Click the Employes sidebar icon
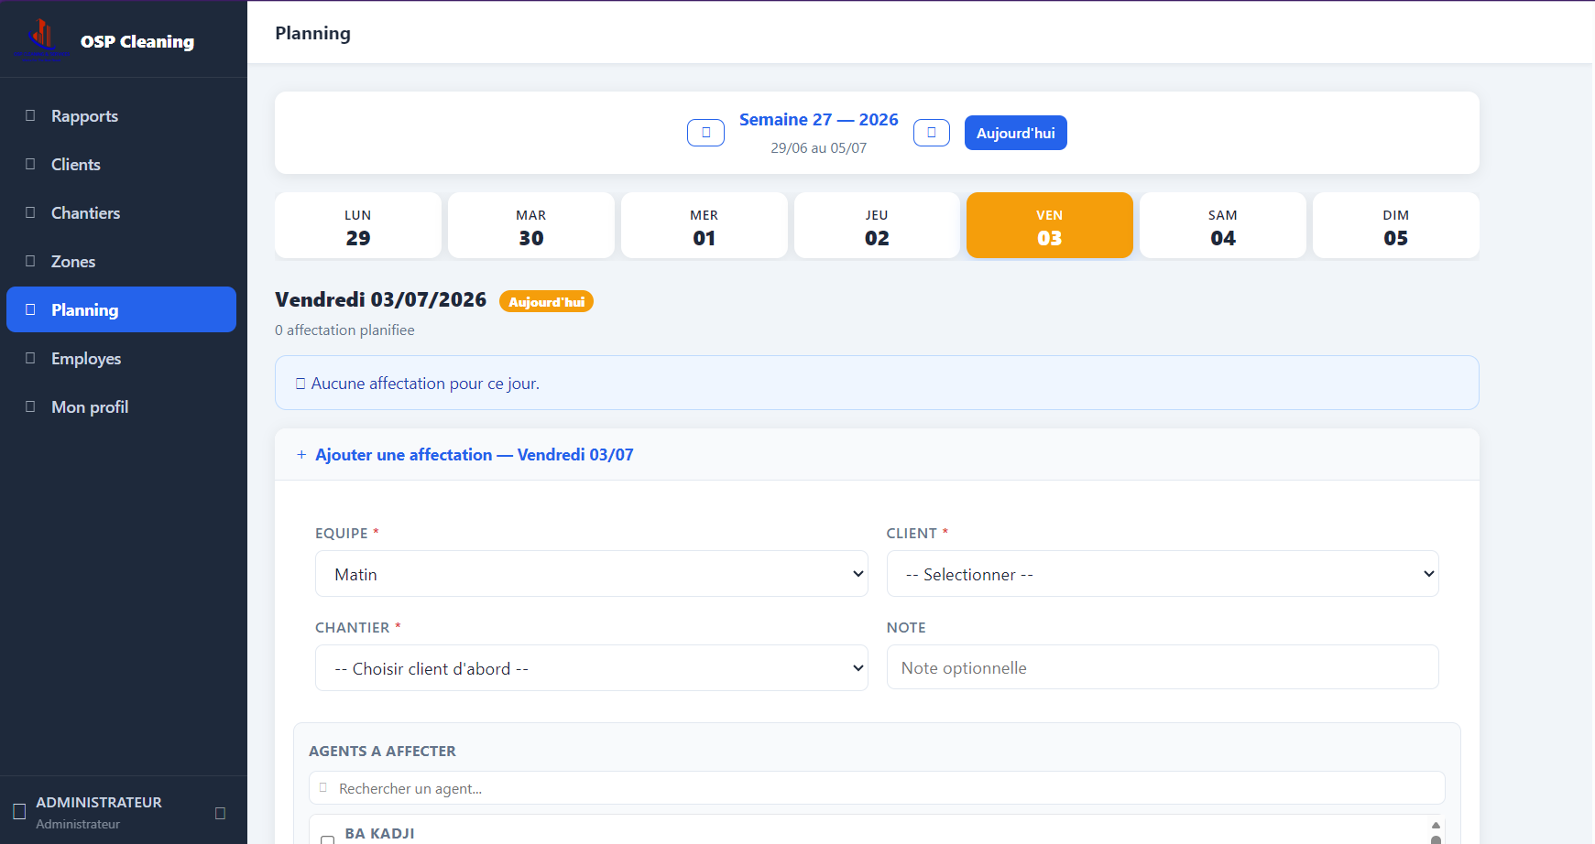Image resolution: width=1595 pixels, height=844 pixels. 30,358
